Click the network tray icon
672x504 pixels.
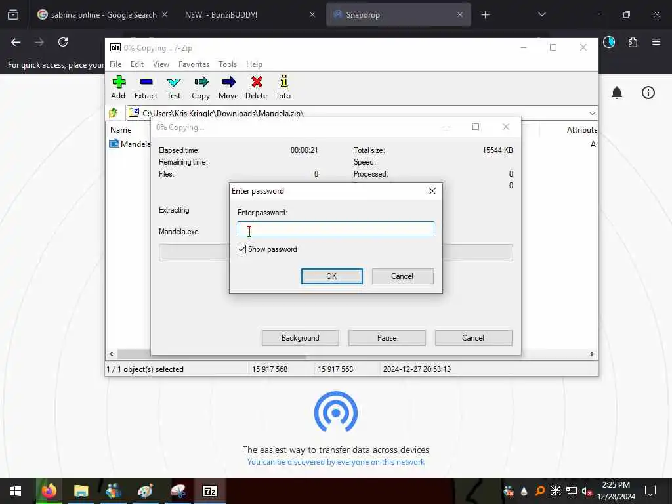point(572,491)
